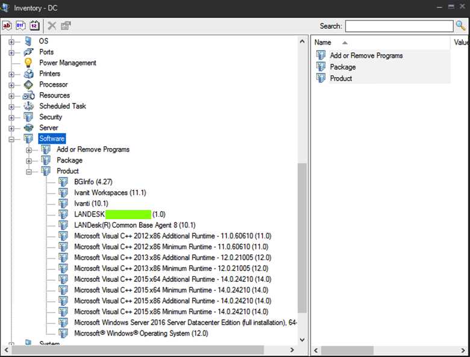Expand the Security tree node
The width and height of the screenshot is (470, 357).
(11, 118)
